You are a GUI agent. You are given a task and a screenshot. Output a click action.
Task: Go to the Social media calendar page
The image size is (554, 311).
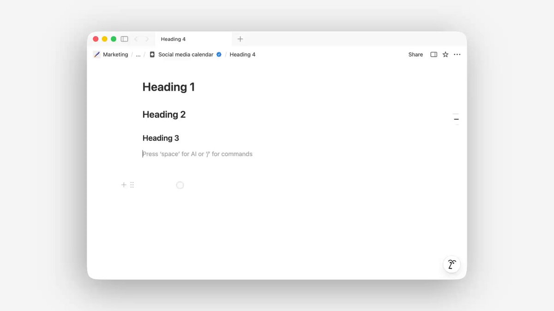(x=186, y=54)
